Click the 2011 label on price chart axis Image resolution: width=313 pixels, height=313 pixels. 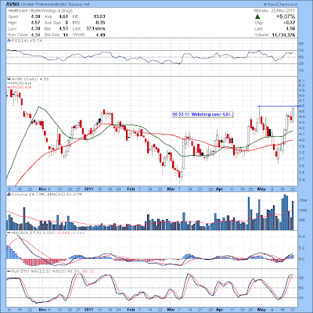[89, 189]
